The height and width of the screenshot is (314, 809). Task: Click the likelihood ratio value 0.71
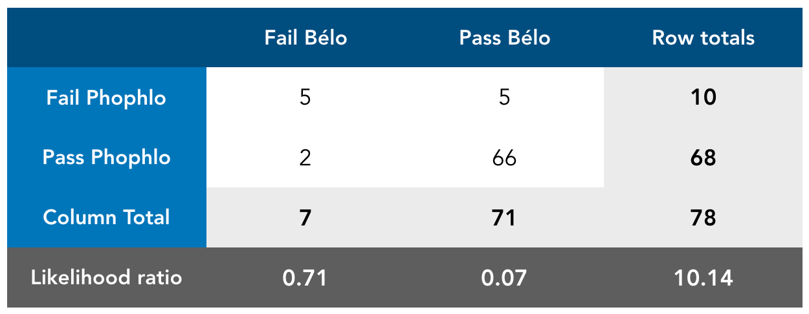coord(305,277)
